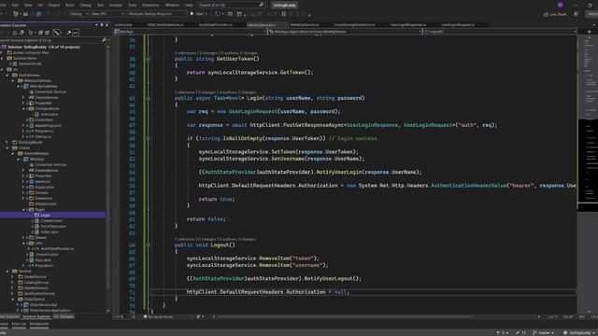598x336 pixels.
Task: Switch to the HttpClientExtension.cs tab
Action: 165,25
